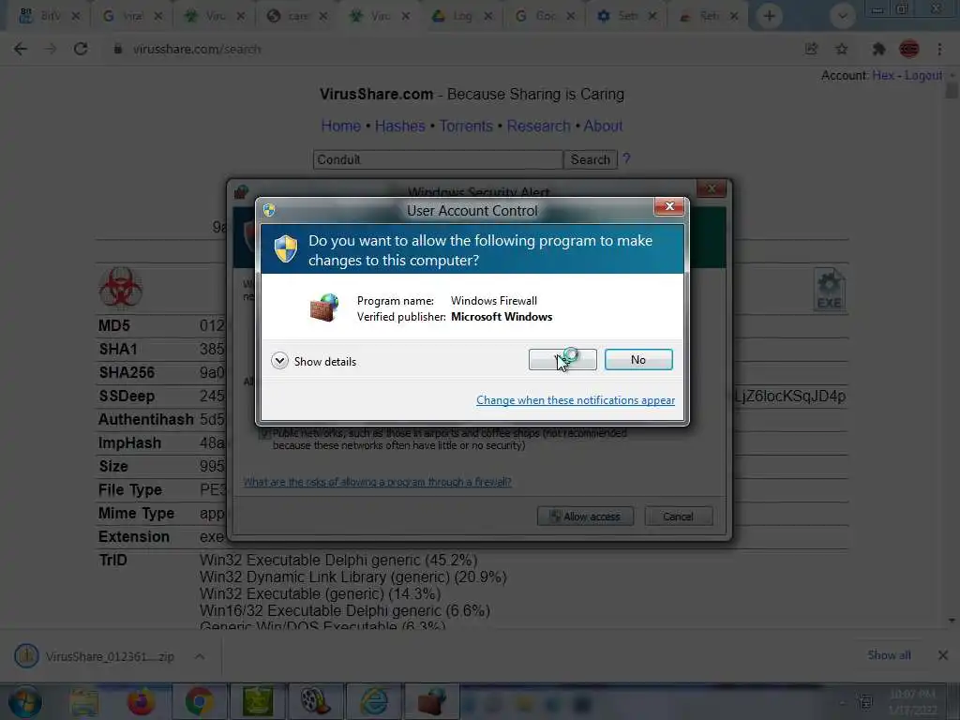This screenshot has height=720, width=960.
Task: Click the firewall icon in the taskbar
Action: pyautogui.click(x=432, y=702)
